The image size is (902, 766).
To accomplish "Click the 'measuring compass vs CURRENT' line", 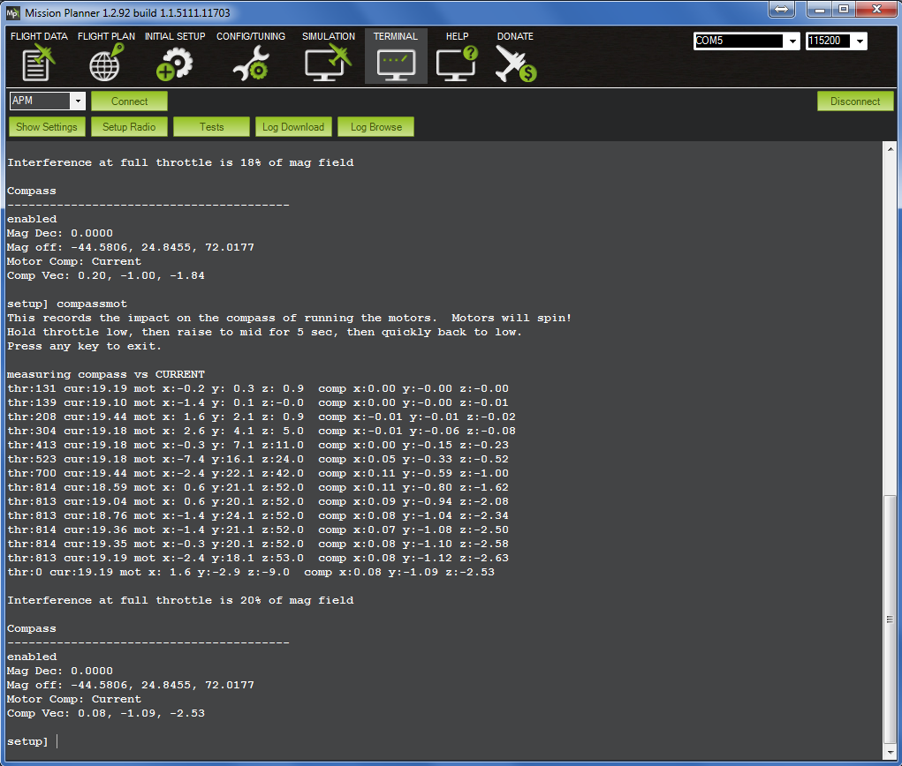I will (106, 375).
